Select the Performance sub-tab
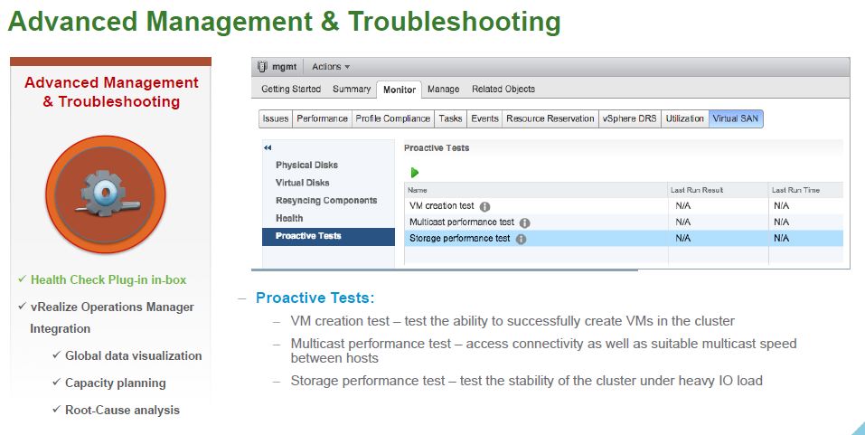865x435 pixels. point(322,118)
